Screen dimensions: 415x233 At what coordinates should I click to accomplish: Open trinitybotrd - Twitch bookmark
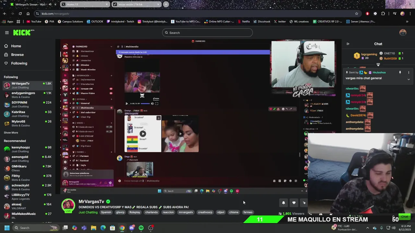(120, 22)
